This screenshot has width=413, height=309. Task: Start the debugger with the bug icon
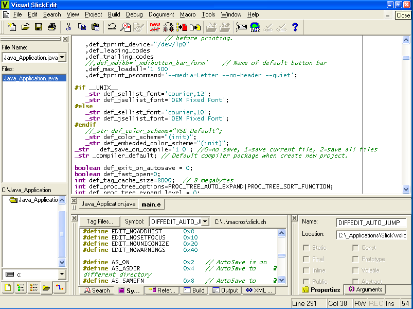168,27
